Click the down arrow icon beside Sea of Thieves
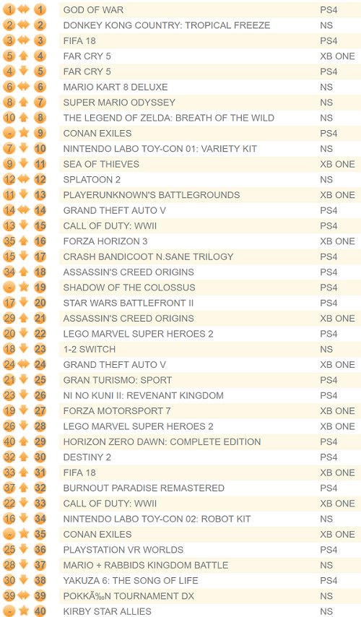 click(x=24, y=164)
